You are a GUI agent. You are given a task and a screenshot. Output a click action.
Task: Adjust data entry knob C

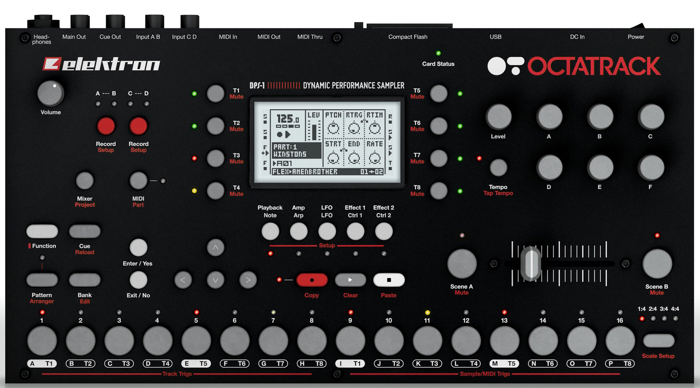tap(651, 116)
